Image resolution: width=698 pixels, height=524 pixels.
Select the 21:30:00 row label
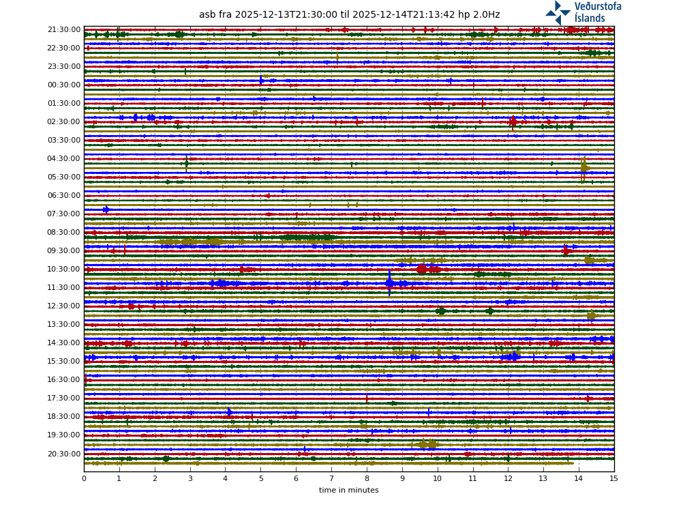click(64, 30)
